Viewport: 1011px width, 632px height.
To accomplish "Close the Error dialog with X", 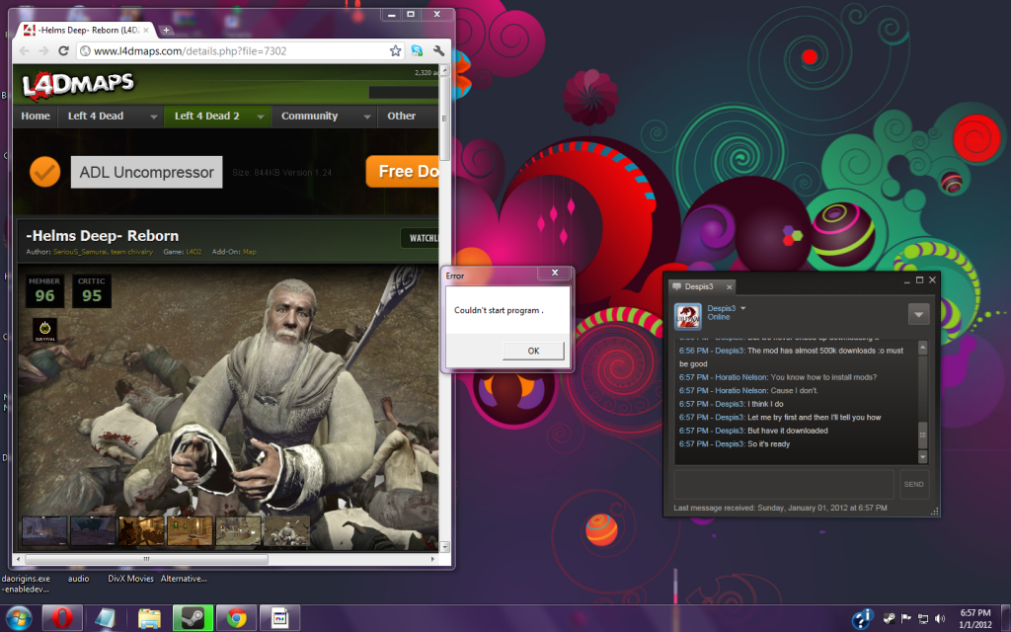I will point(555,273).
